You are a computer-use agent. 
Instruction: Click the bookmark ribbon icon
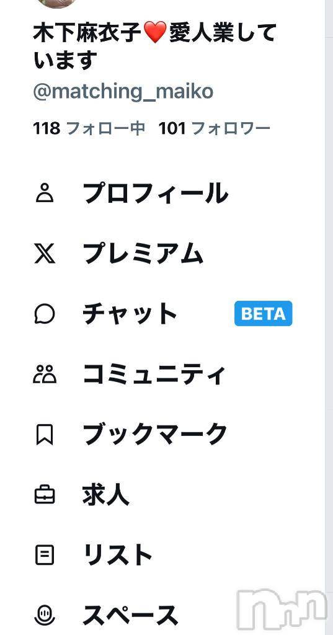coord(45,435)
